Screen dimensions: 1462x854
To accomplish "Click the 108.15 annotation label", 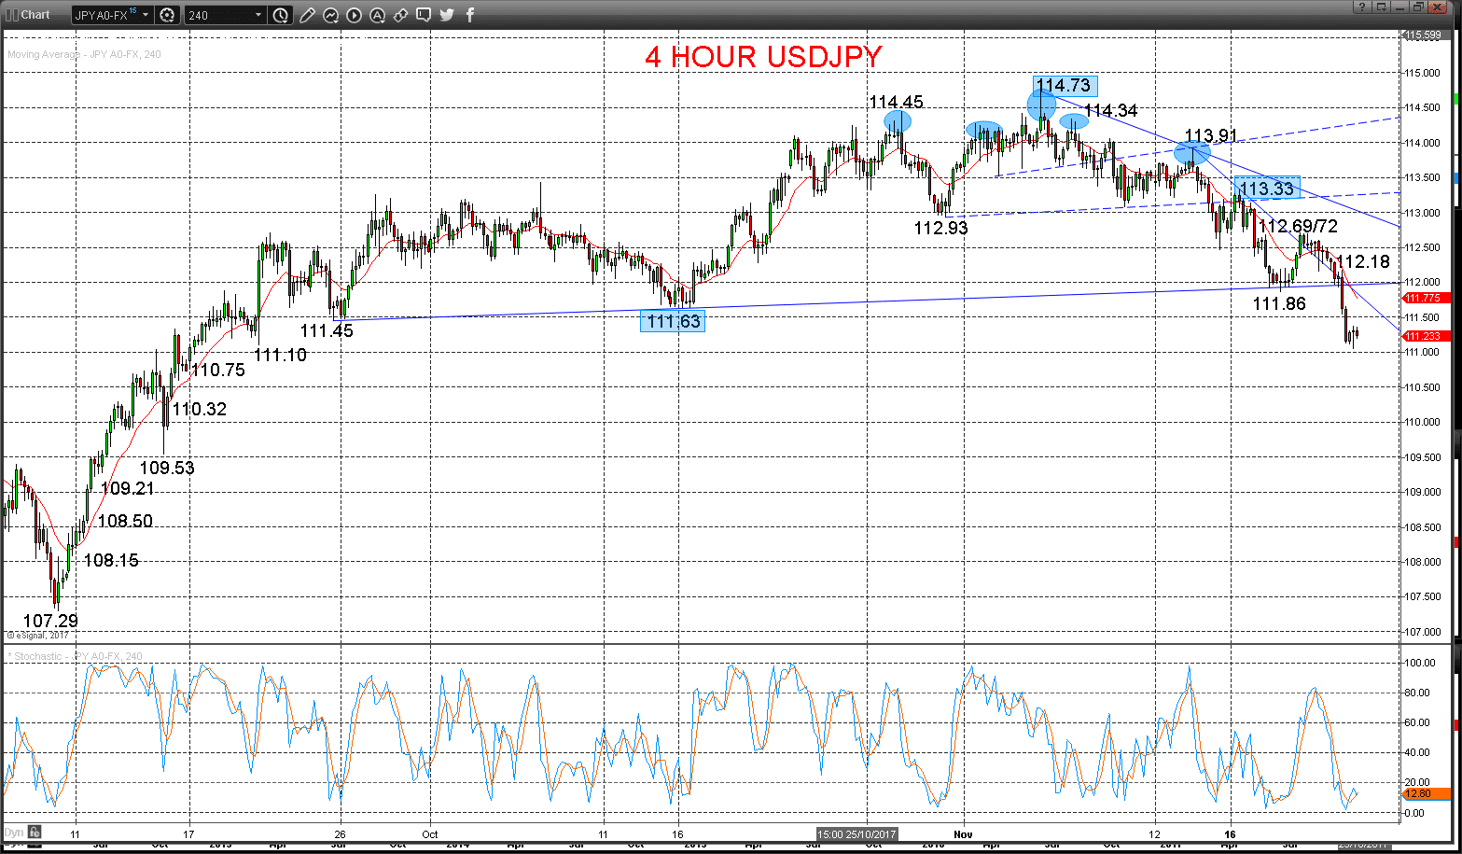I will tap(111, 560).
